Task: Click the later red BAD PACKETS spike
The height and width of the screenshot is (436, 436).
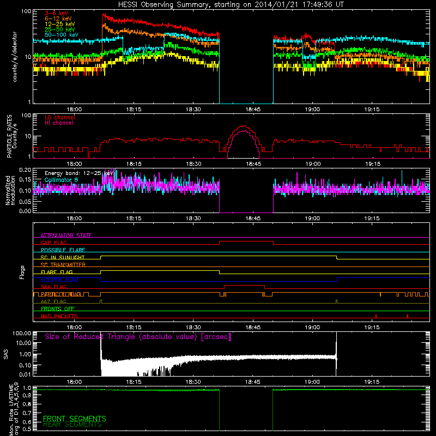Action: [408, 316]
